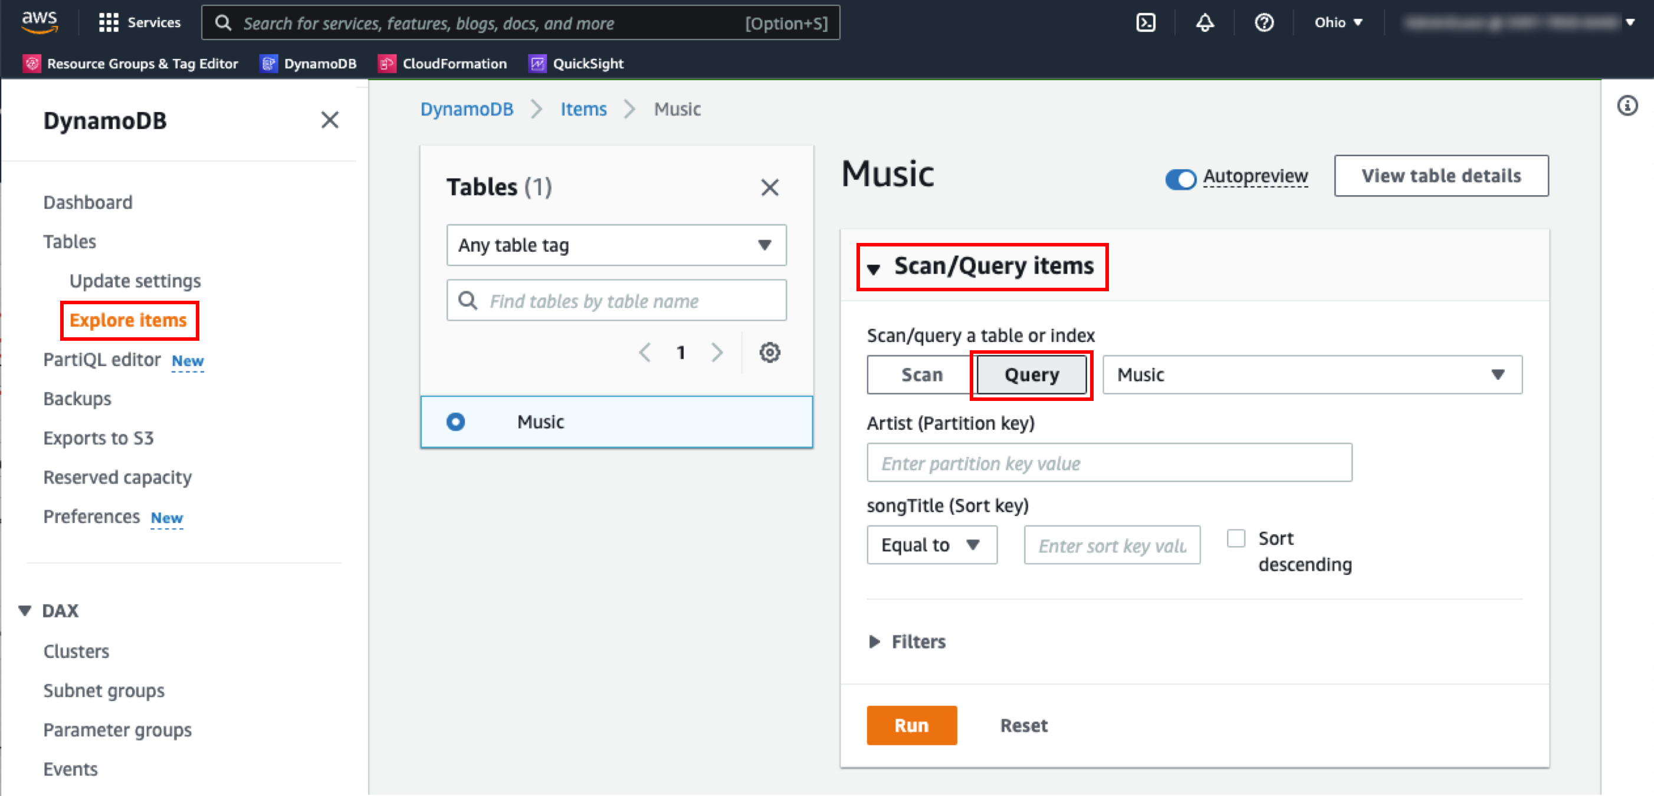Viewport: 1654px width, 796px height.
Task: Open Backups in sidebar
Action: pyautogui.click(x=77, y=399)
